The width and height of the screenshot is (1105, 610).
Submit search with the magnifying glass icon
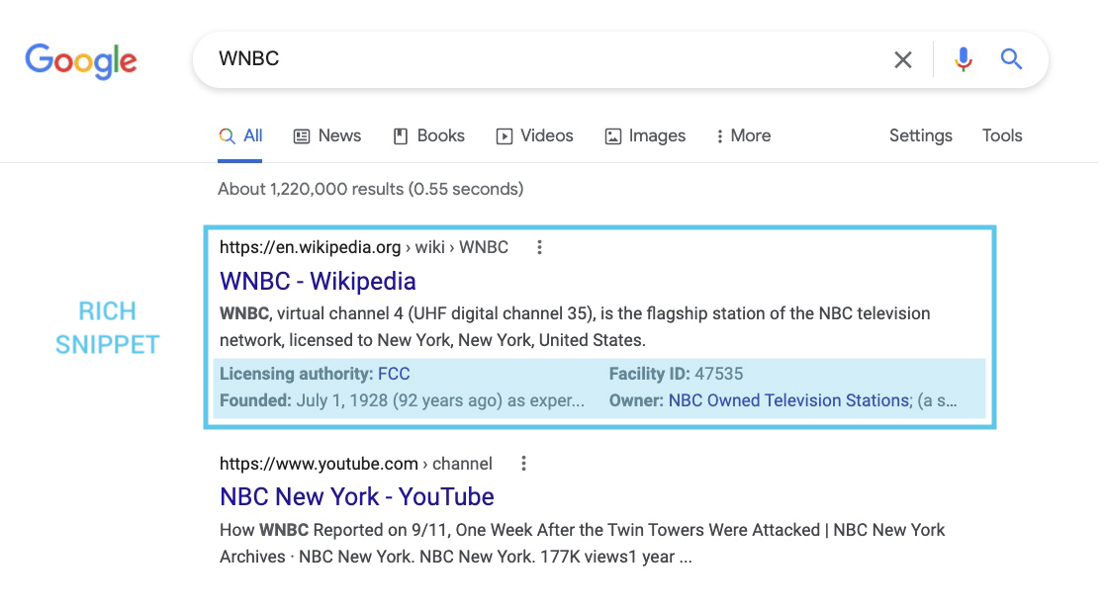1011,59
